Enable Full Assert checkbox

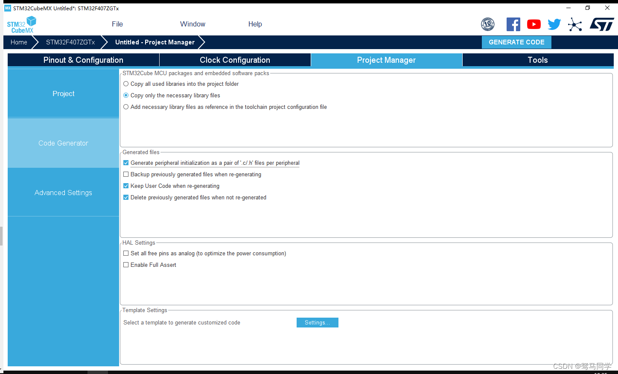[126, 265]
